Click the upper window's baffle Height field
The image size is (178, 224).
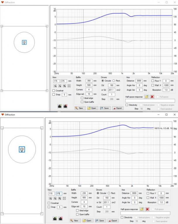89,85
